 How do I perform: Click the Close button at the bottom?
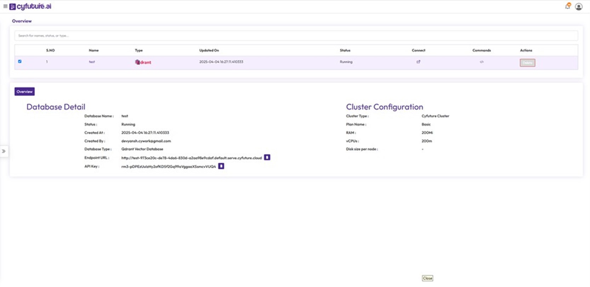click(x=427, y=278)
